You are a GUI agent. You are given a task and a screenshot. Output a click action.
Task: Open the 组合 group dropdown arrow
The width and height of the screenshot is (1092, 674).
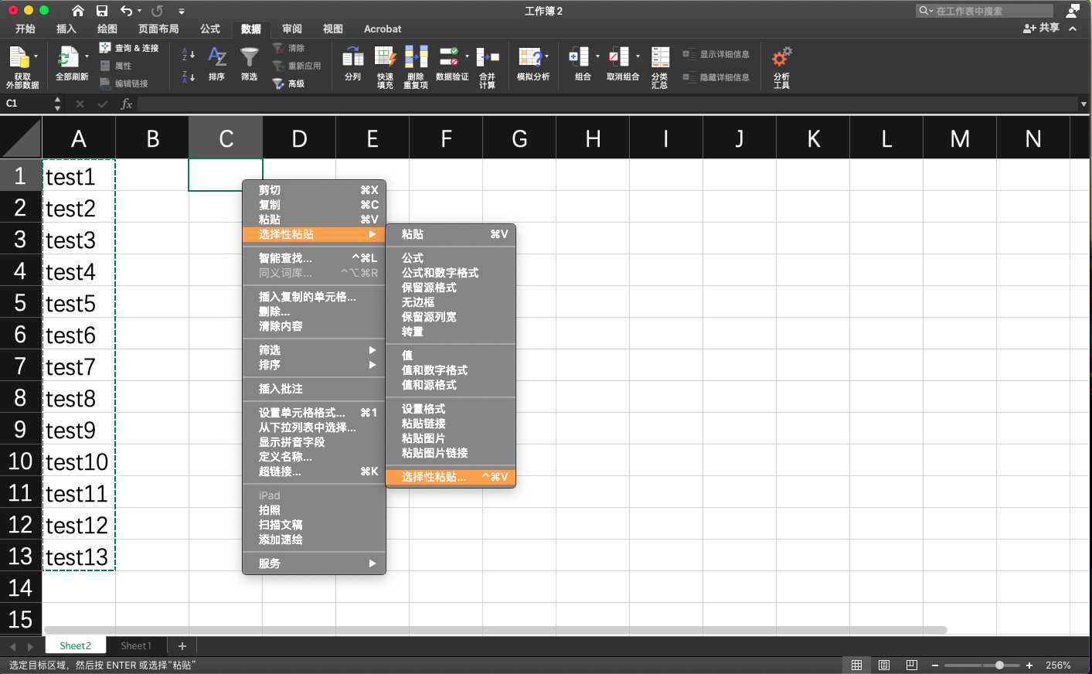[x=597, y=57]
